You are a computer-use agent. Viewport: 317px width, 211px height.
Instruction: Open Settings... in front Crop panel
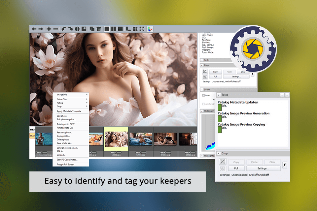click(263, 168)
